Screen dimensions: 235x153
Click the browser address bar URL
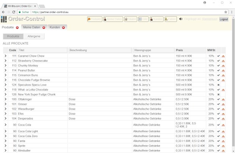50,12
